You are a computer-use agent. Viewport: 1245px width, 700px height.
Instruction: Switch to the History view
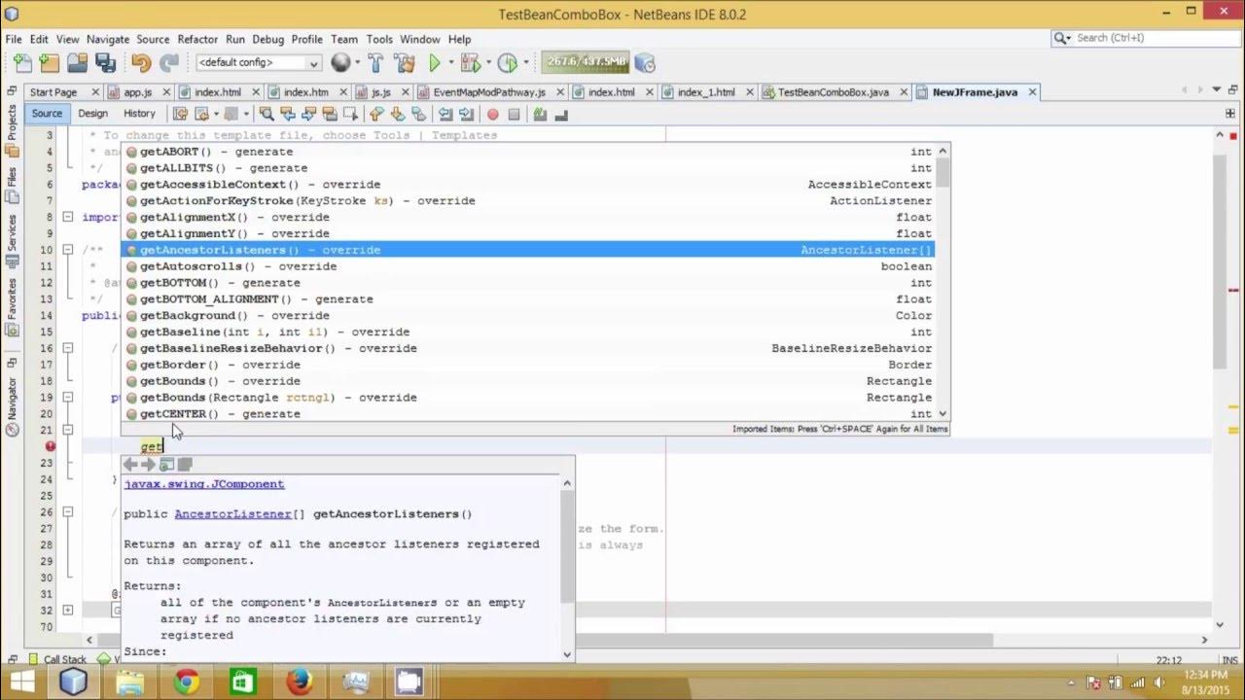coord(139,114)
